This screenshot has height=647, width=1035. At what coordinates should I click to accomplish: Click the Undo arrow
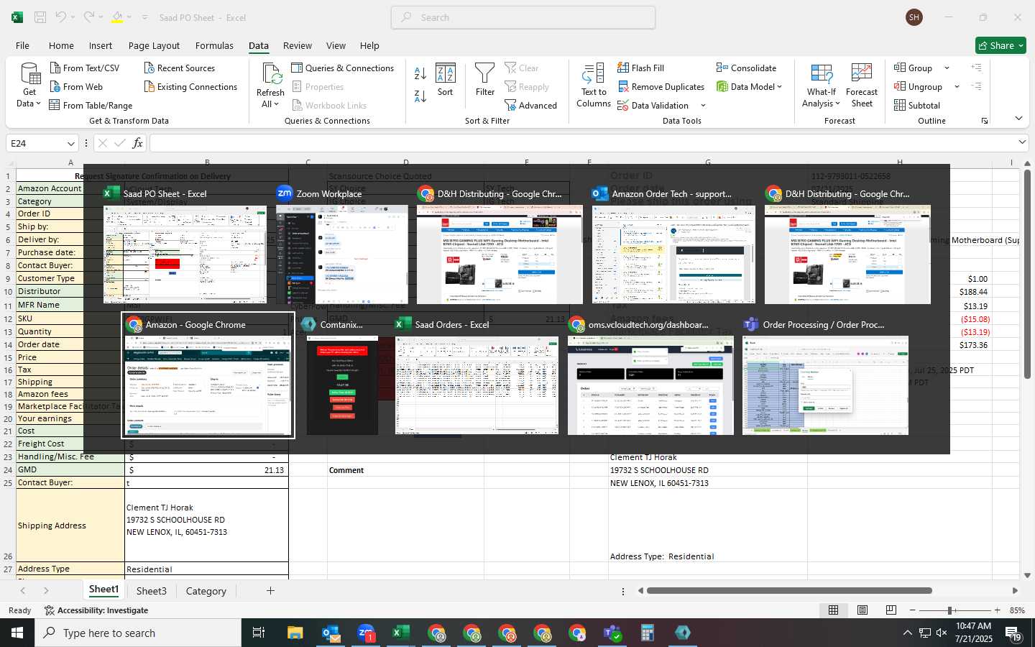(x=61, y=17)
